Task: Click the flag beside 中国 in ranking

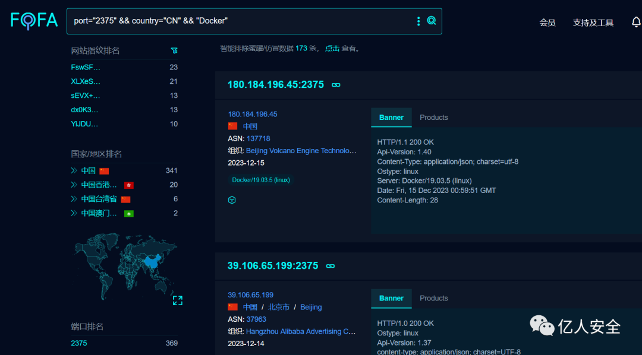Action: [104, 171]
